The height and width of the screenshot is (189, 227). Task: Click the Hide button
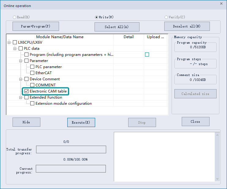coord(26,122)
